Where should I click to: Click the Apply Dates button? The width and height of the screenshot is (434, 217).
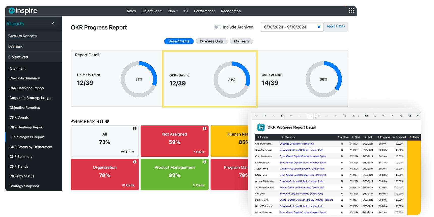(336, 26)
